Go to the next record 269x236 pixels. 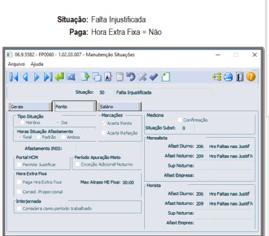(x=37, y=77)
